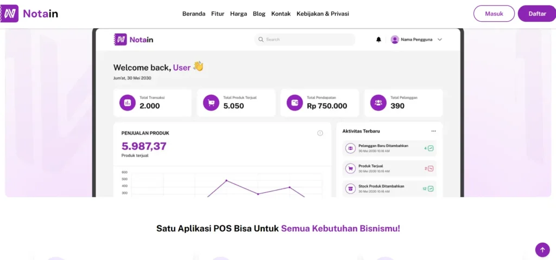This screenshot has width=556, height=260.
Task: Click the Total Produk Terjual cart icon
Action: coord(211,102)
